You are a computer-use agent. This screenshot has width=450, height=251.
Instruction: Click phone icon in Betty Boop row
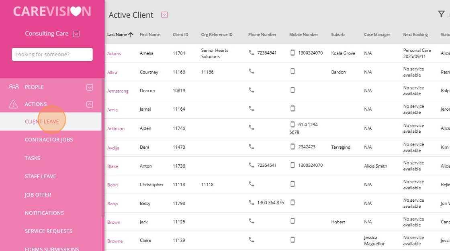252,202
